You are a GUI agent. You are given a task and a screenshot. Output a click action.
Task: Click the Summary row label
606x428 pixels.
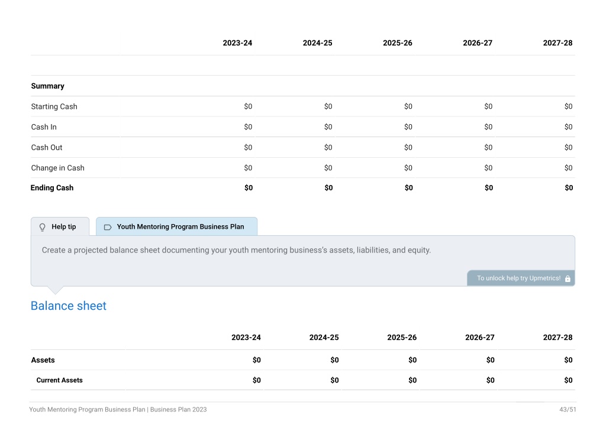(x=47, y=86)
